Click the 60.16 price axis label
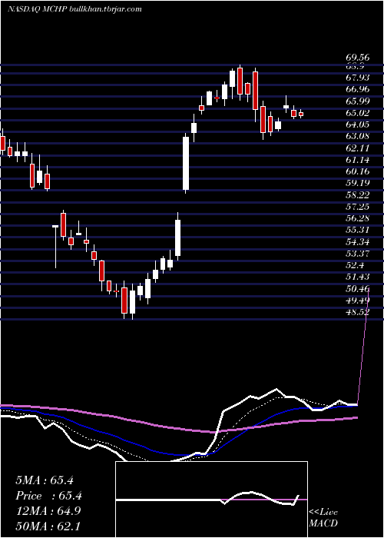 (x=358, y=171)
